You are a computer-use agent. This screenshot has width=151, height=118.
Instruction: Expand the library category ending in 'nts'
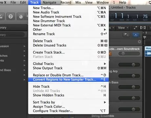pos(25,61)
